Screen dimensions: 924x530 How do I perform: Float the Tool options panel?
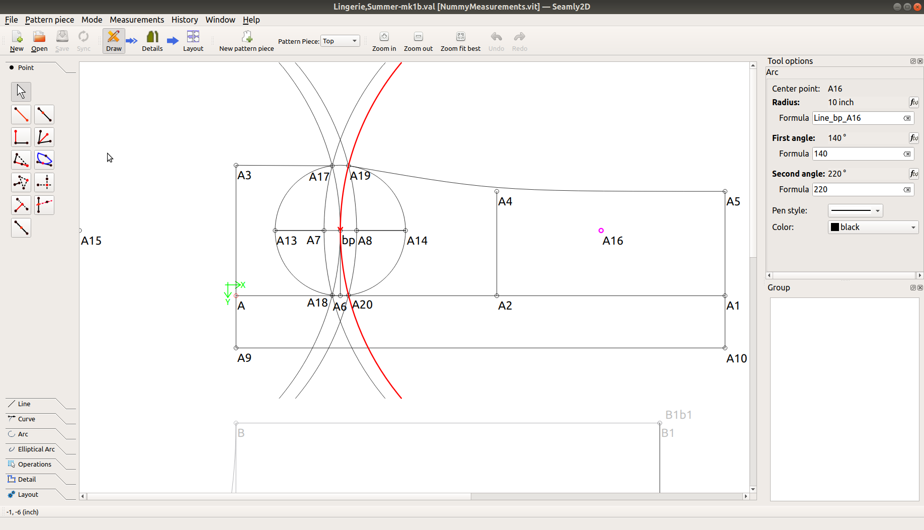tap(913, 61)
